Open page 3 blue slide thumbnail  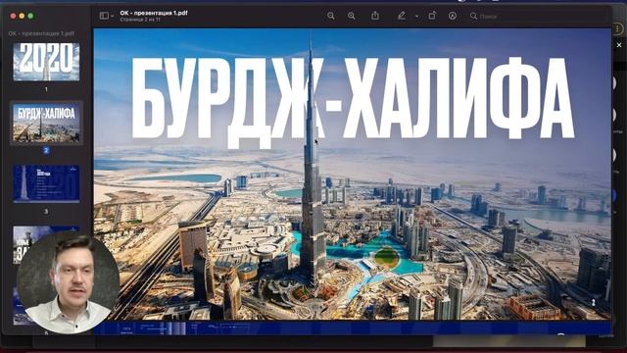[46, 183]
